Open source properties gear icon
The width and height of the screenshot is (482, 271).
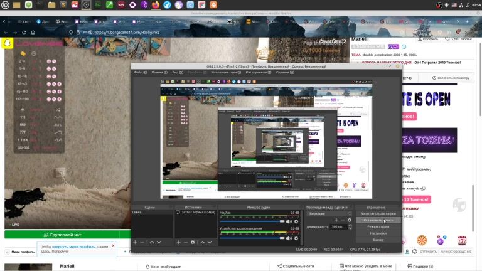pyautogui.click(x=193, y=242)
